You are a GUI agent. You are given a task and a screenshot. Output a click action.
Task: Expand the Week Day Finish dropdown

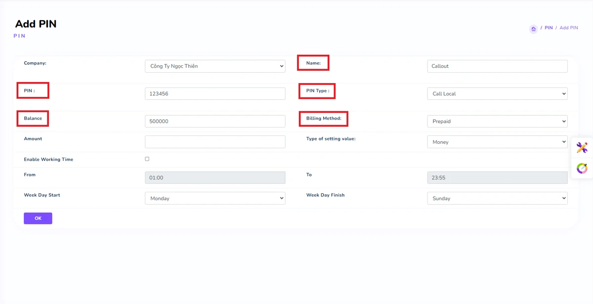pos(497,199)
